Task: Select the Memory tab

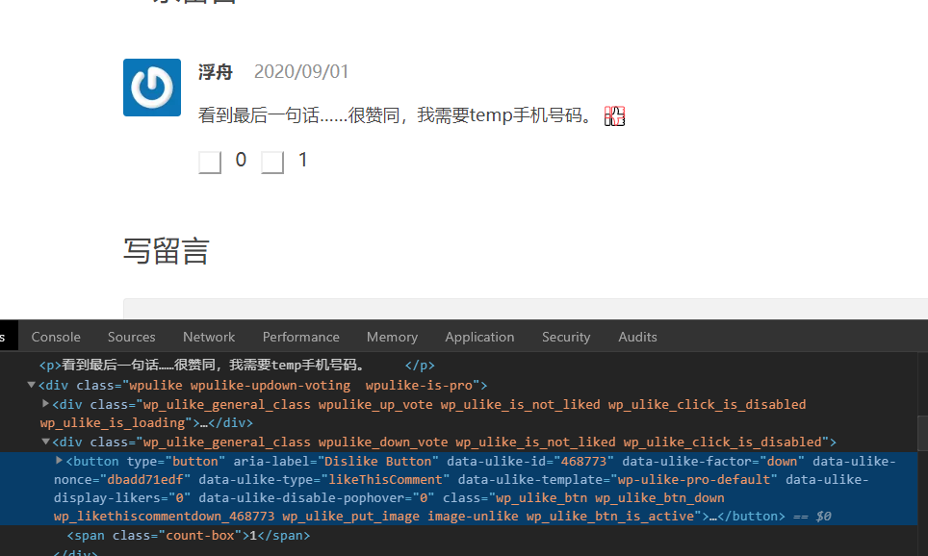Action: [x=392, y=337]
